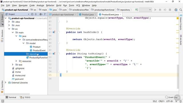Open the Refactor menu

(x=50, y=5)
